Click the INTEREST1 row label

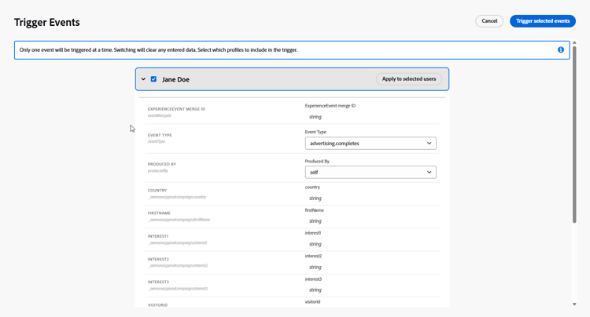[x=158, y=236]
